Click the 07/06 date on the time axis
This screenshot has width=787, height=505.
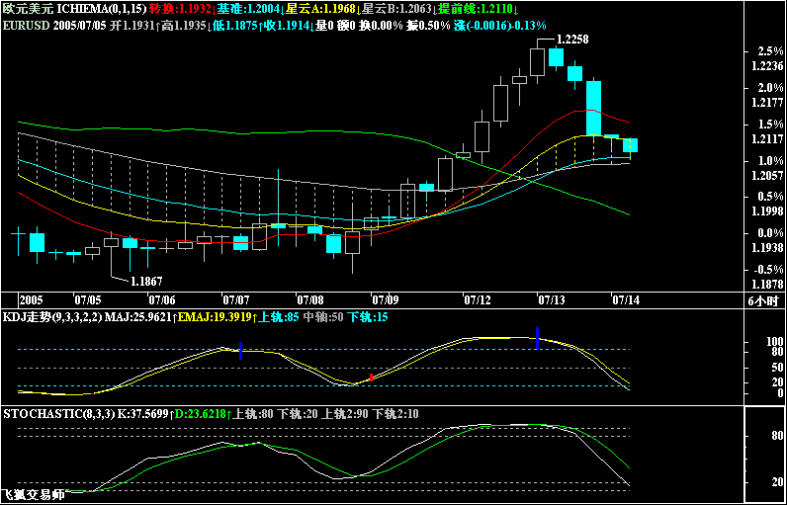tap(162, 300)
